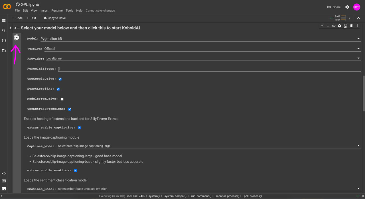Open the Provider dropdown showing Localtunnel
Image resolution: width=365 pixels, height=199 pixels.
tap(204, 58)
